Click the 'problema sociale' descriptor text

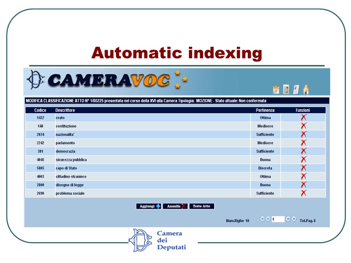70,193
